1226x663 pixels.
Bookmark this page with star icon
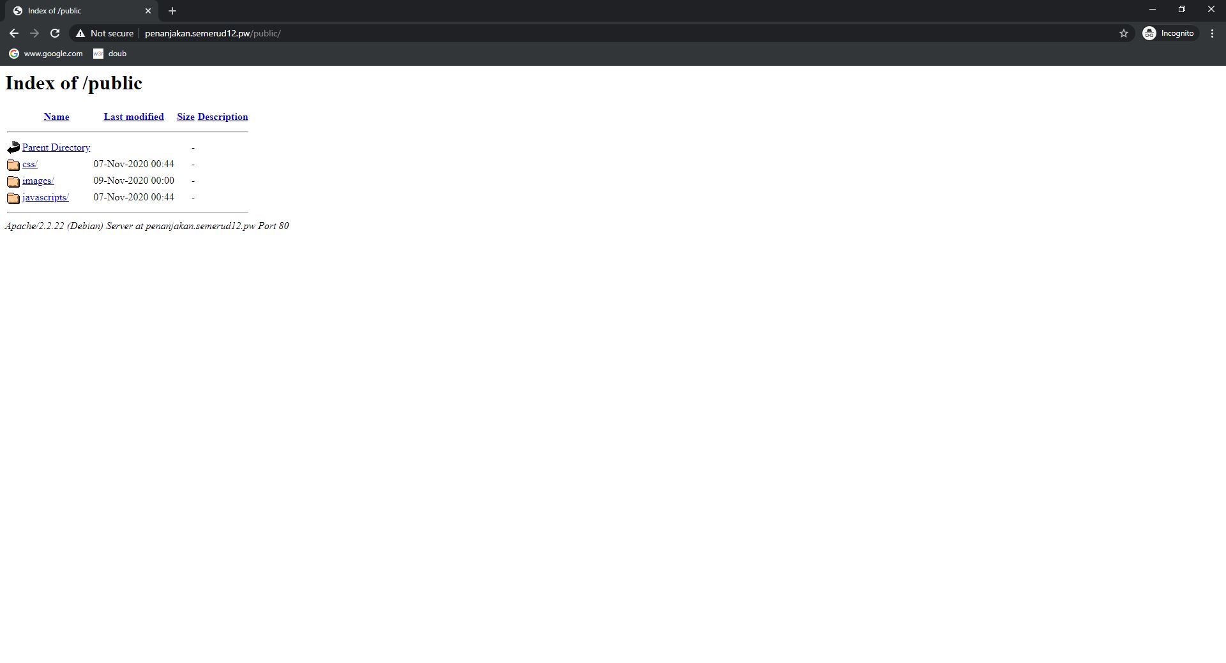pos(1124,33)
